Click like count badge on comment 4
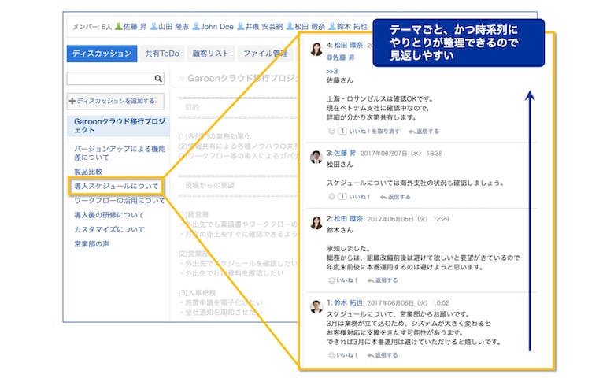614x378 pixels. [x=342, y=132]
